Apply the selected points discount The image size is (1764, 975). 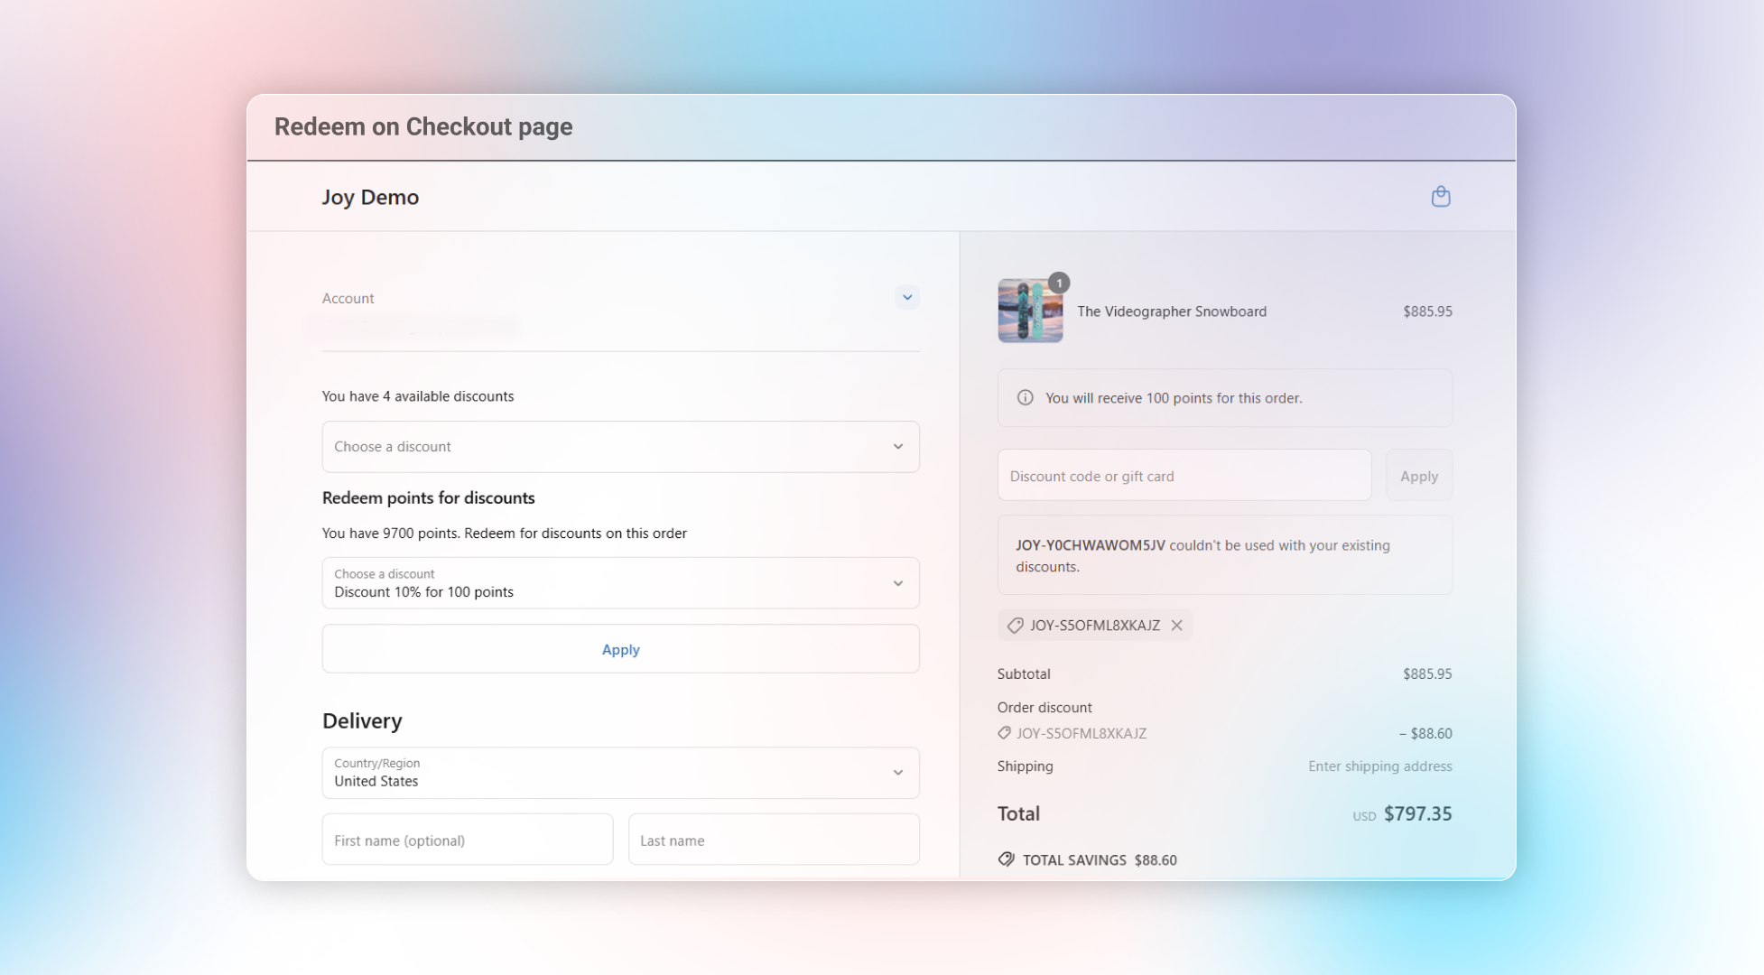[x=620, y=649]
